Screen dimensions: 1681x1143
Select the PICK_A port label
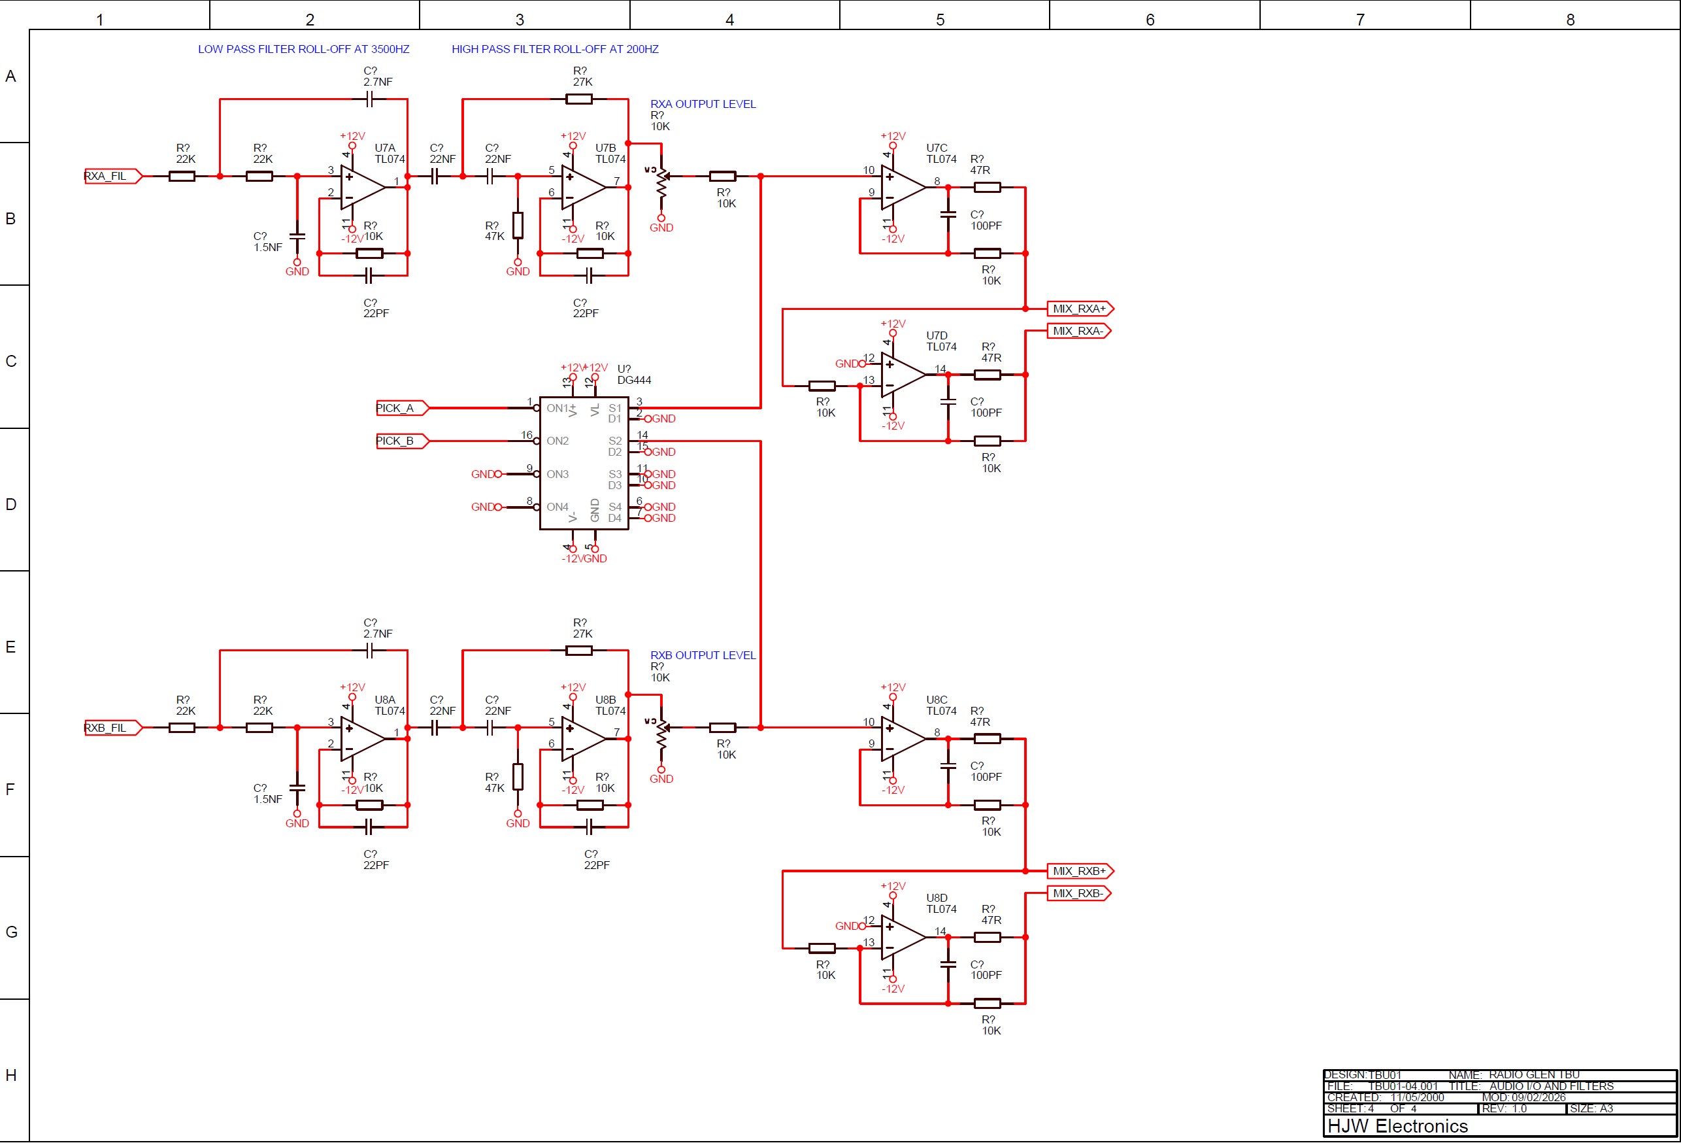401,408
